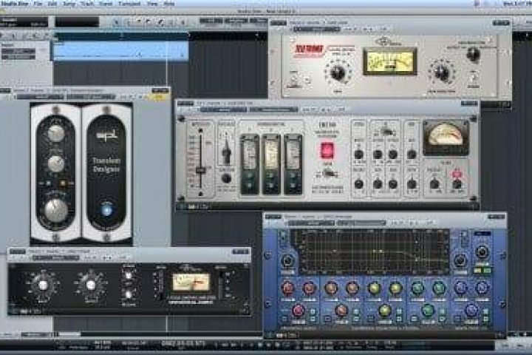The height and width of the screenshot is (355, 532).
Task: Toggle the EMT 140 red wet solo button
Action: point(457,175)
